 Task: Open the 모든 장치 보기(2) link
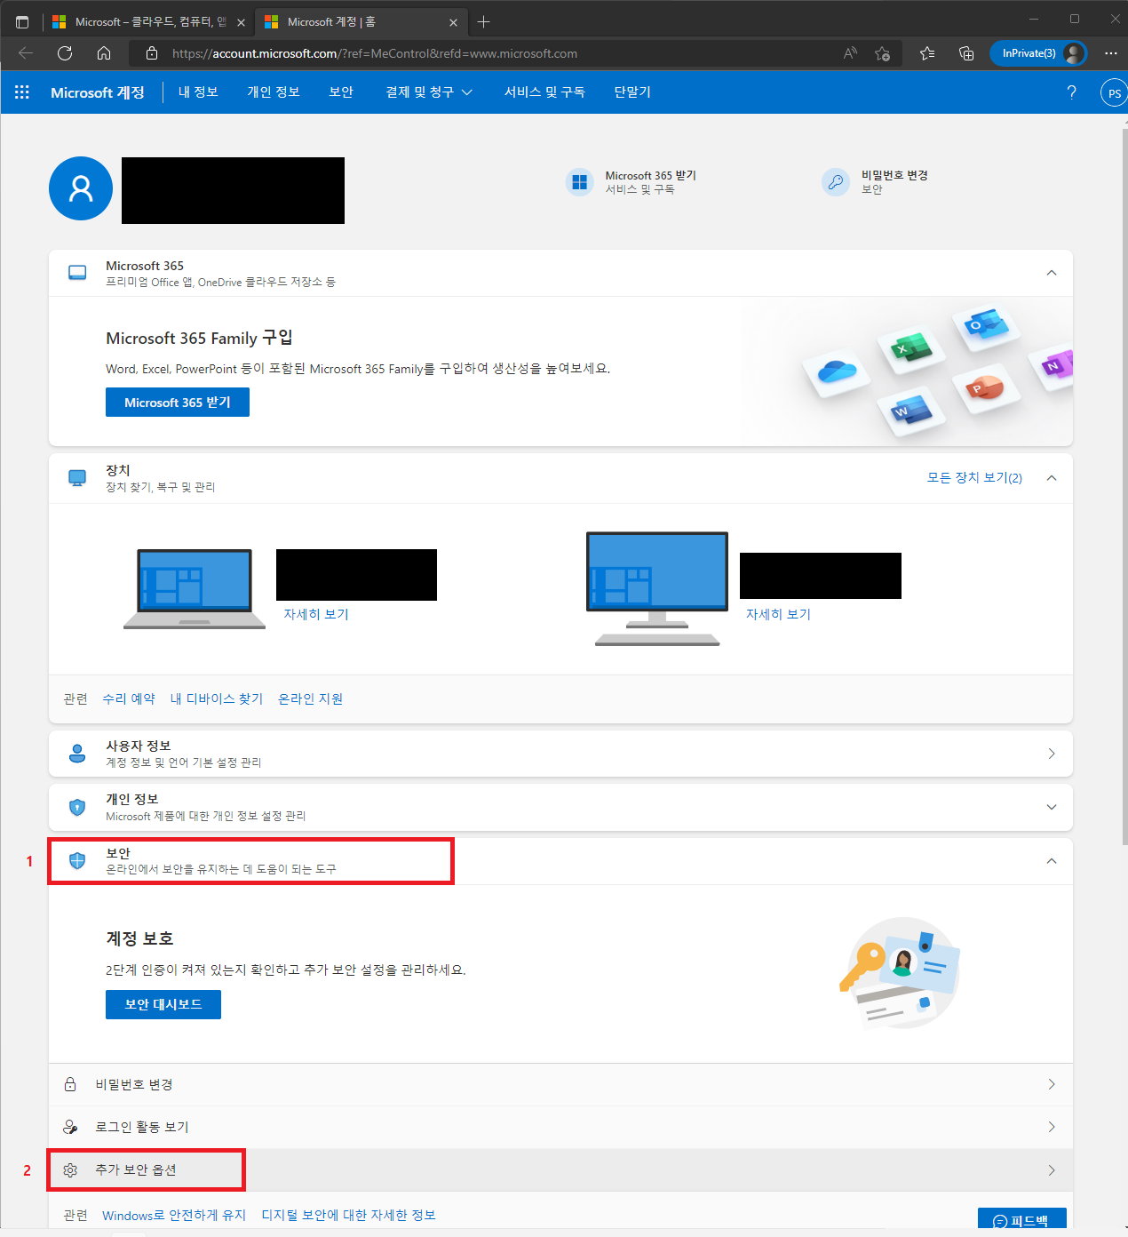point(974,478)
